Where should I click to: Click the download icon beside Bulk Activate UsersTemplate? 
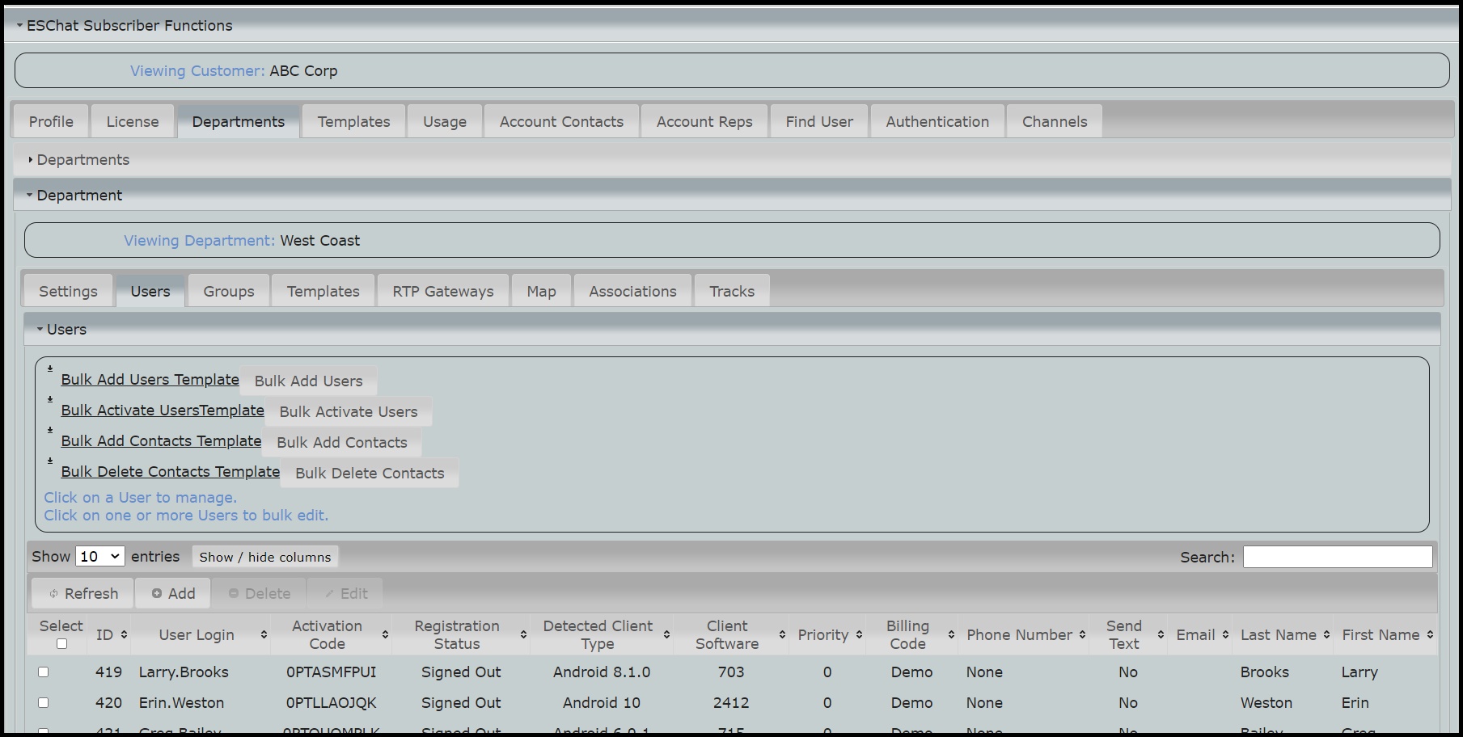(x=49, y=400)
